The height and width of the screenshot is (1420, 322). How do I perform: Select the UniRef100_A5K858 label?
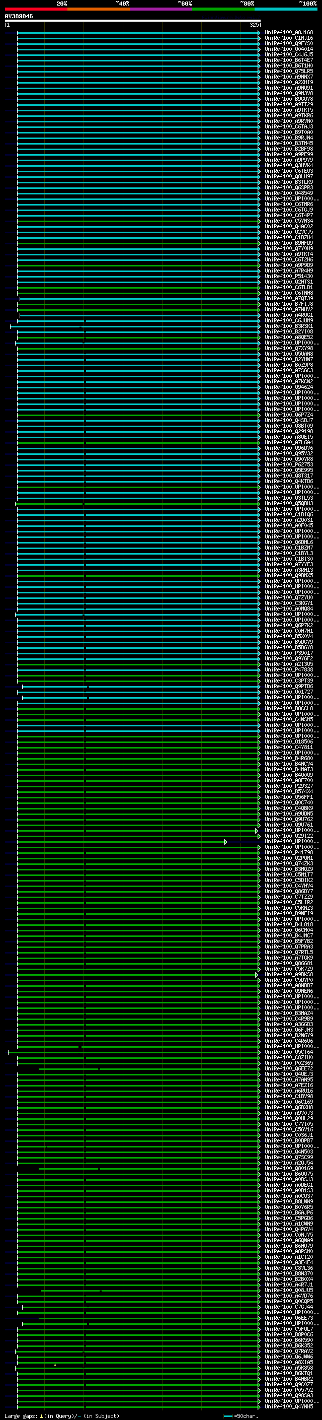pyautogui.click(x=289, y=1368)
